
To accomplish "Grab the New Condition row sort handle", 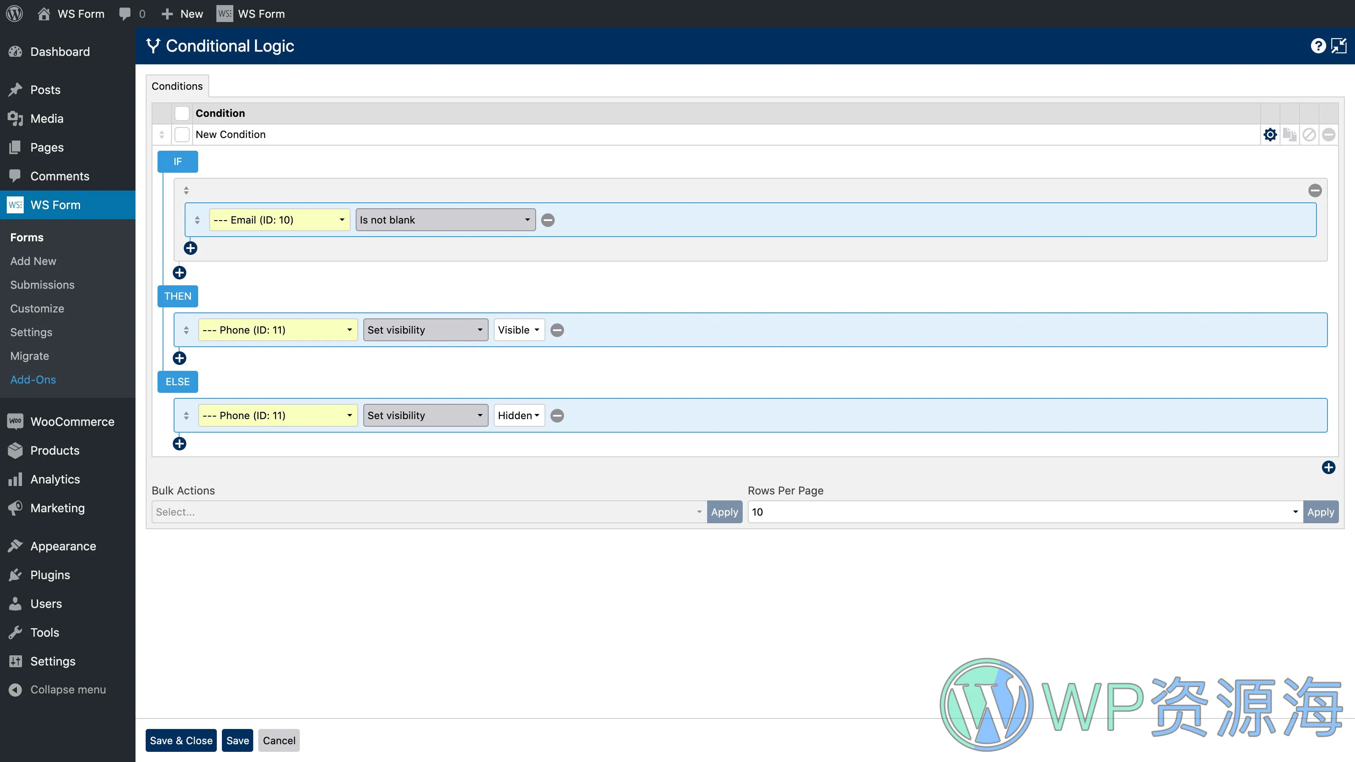I will point(161,135).
